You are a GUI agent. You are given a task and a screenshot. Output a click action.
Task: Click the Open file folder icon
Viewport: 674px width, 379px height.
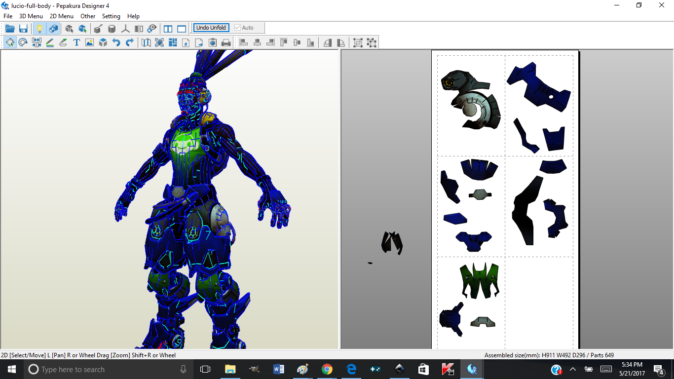click(10, 29)
